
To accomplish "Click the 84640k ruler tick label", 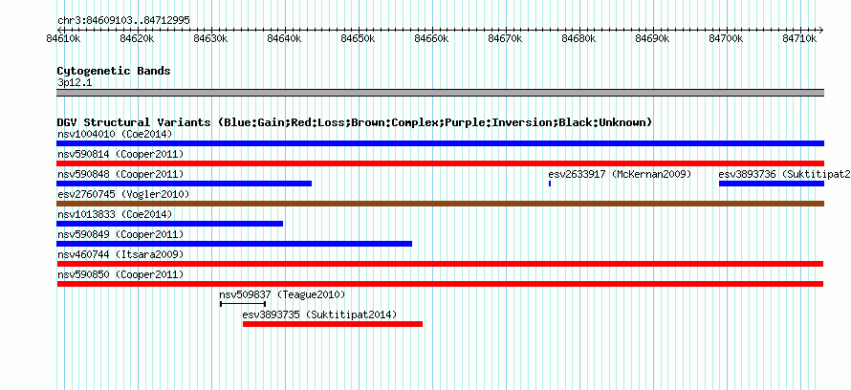I will click(285, 39).
